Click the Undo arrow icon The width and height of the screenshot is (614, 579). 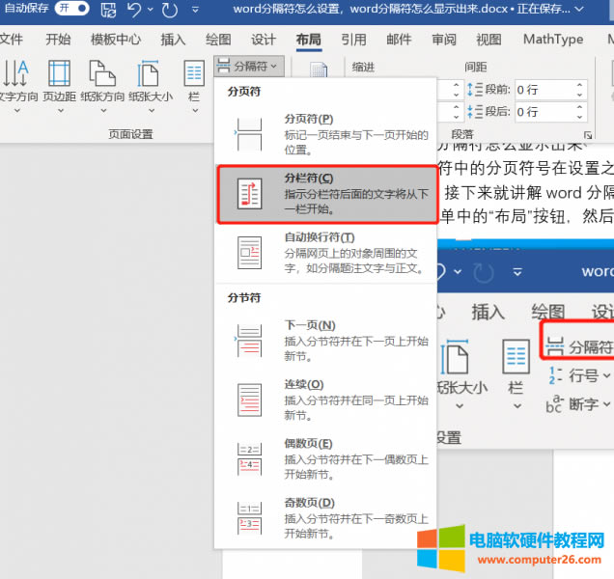[135, 9]
